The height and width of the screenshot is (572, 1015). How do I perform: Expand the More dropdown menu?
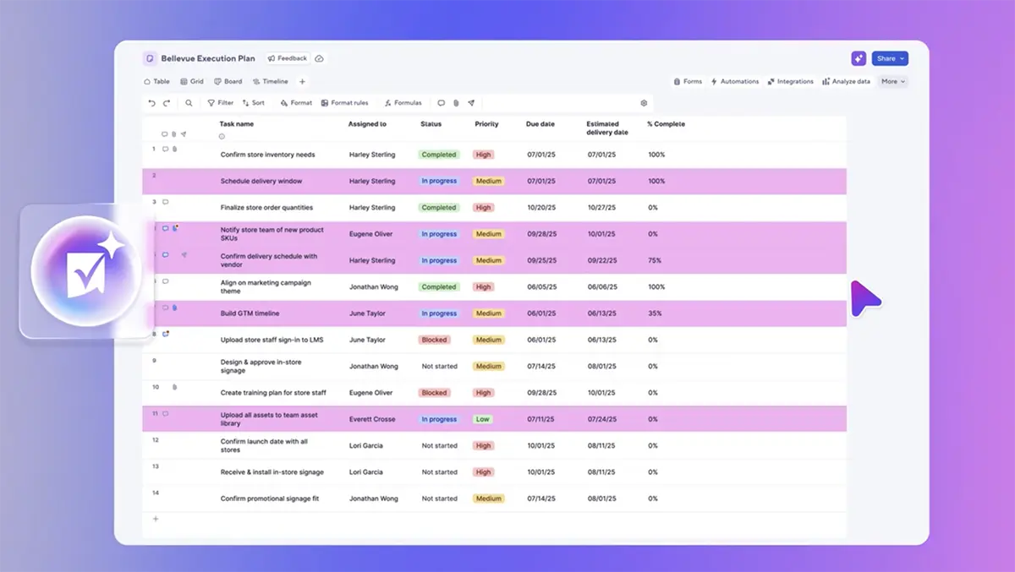point(892,82)
